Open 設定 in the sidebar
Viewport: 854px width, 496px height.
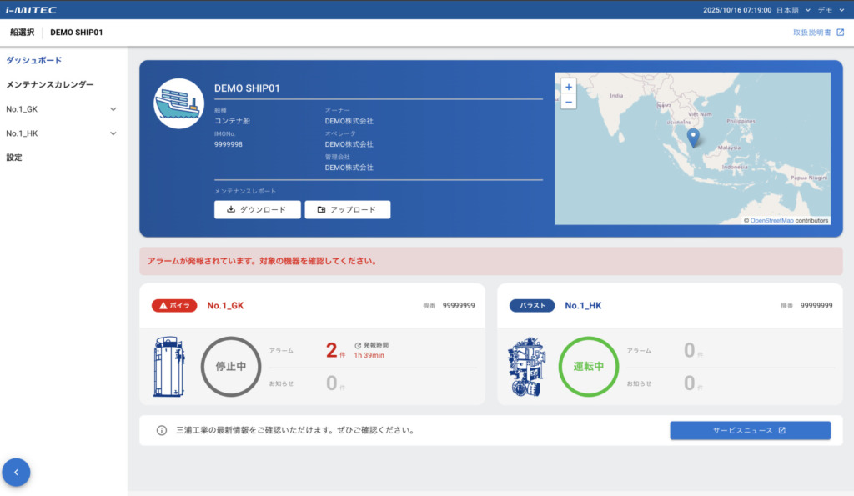click(x=14, y=158)
